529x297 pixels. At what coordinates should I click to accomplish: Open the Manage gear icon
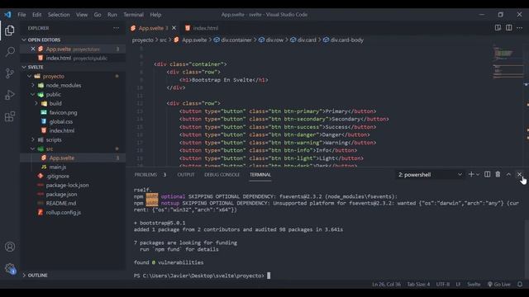(10, 268)
